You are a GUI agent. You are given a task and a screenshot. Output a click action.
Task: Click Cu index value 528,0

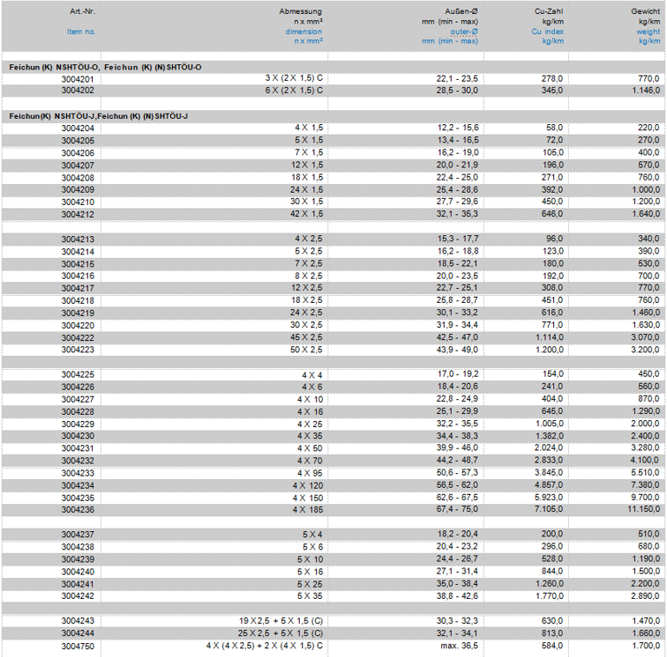552,559
